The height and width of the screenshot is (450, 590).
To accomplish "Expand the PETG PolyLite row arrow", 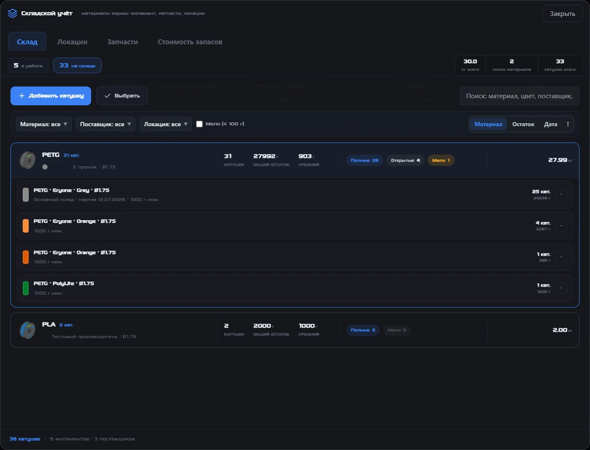I will tap(561, 288).
